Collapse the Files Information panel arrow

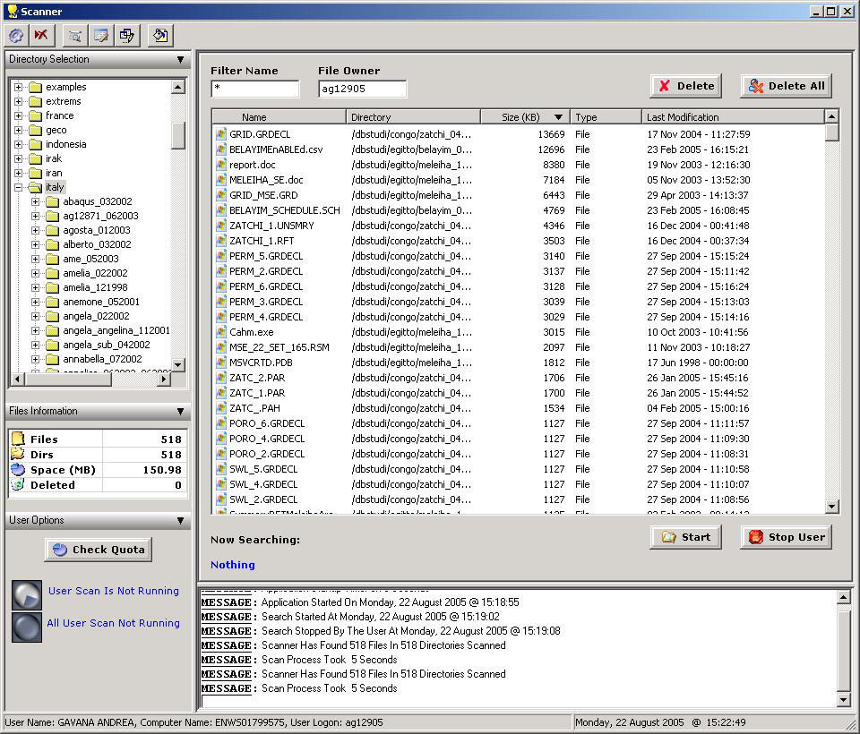point(180,412)
